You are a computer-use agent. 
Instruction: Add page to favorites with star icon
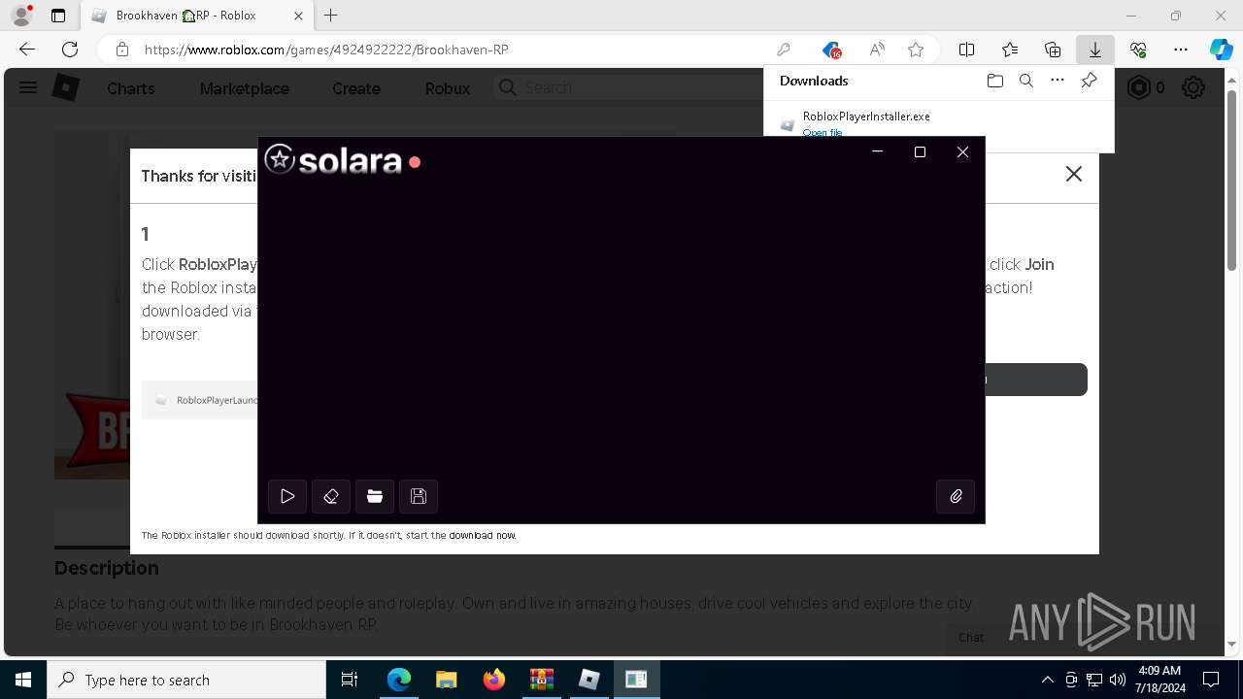click(x=916, y=50)
